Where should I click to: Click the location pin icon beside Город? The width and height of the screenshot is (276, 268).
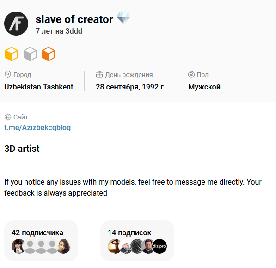8,75
